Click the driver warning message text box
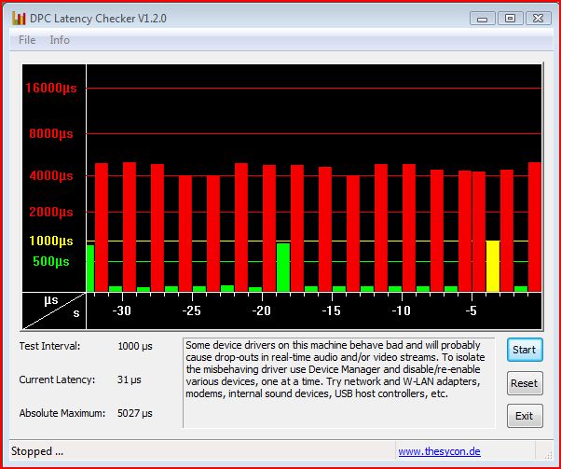Image resolution: width=561 pixels, height=469 pixels. tap(339, 382)
